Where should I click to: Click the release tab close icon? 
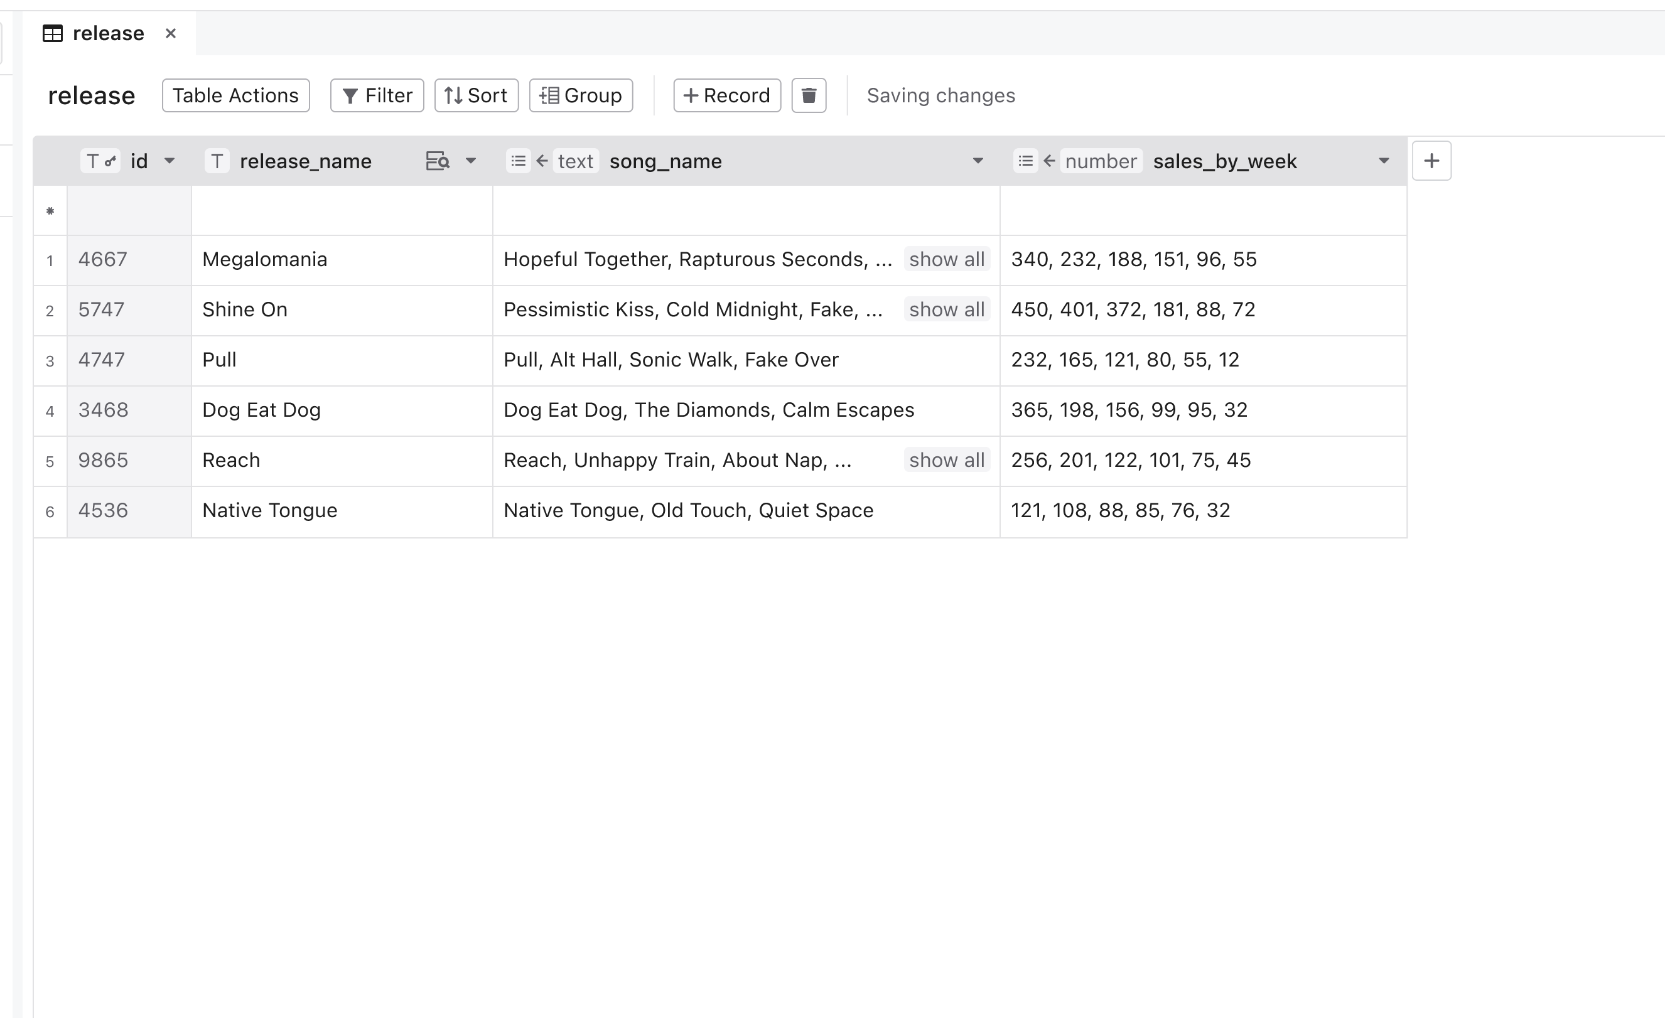171,32
